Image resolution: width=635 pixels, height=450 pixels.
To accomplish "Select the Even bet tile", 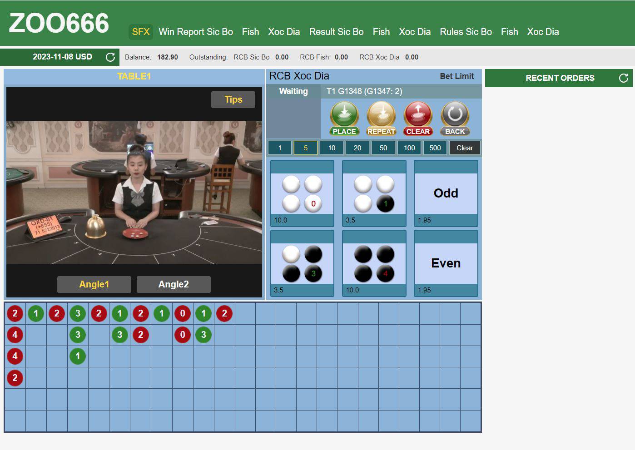I will (x=446, y=263).
